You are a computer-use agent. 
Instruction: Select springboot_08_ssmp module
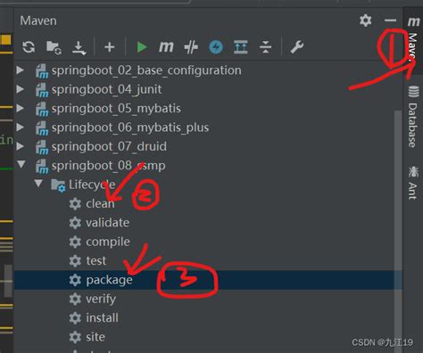(108, 166)
